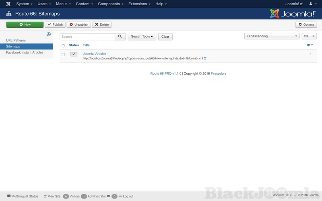Select URL Patterns in the sidebar

[x=16, y=41]
